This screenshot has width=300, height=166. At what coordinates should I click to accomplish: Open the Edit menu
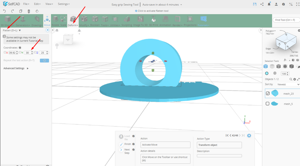37,4
